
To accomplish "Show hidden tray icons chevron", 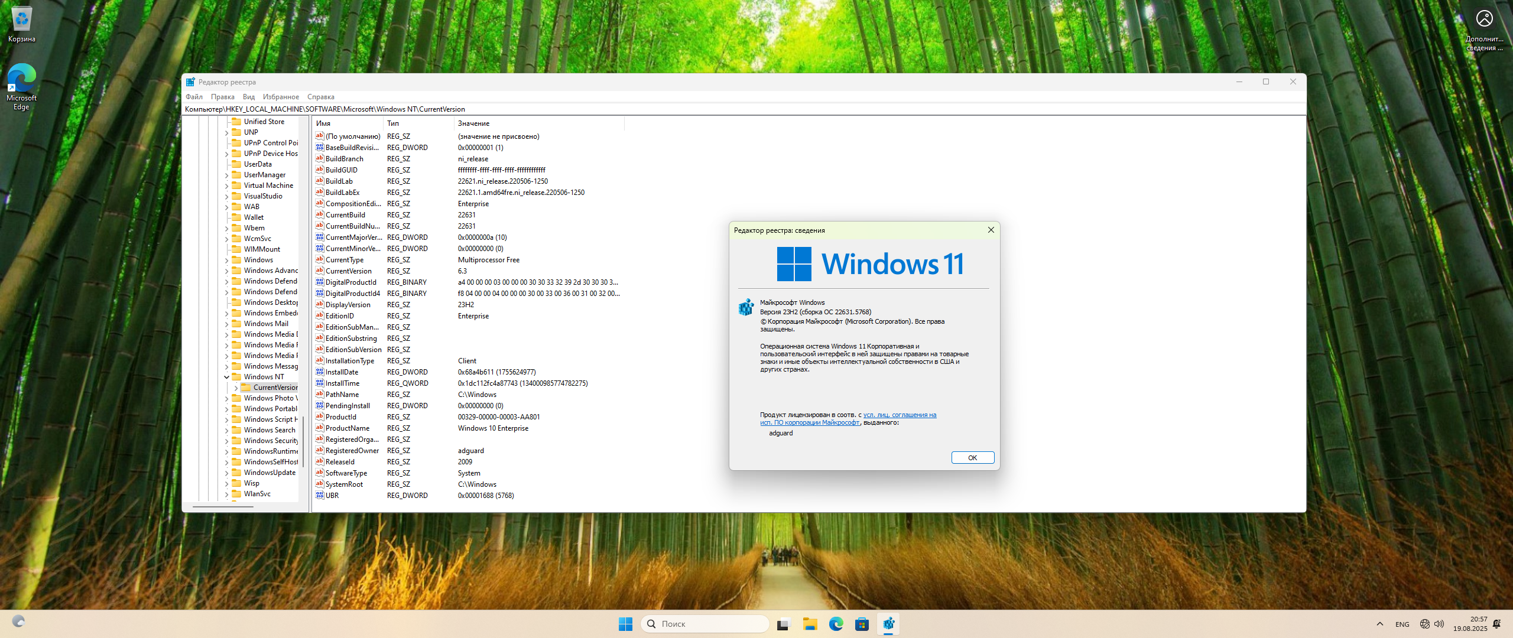I will pos(1379,624).
